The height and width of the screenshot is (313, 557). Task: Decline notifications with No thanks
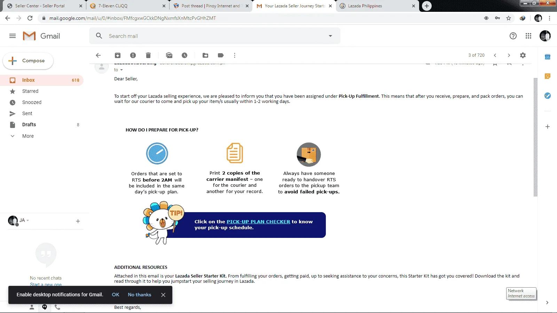140,295
